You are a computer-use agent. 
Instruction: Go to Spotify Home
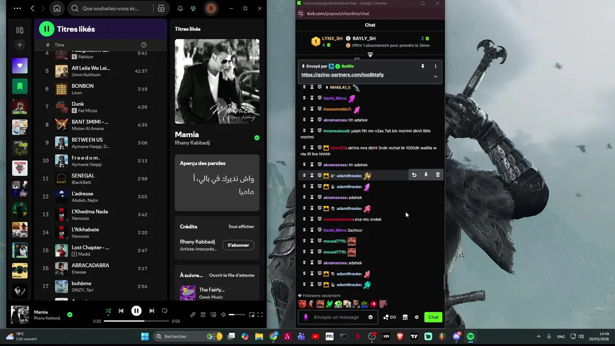(x=57, y=8)
